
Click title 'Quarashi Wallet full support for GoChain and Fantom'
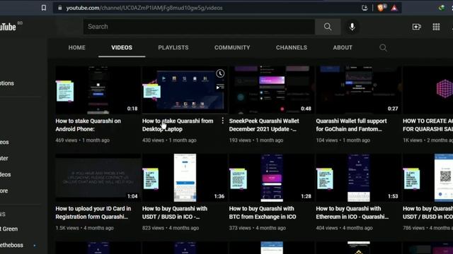351,125
